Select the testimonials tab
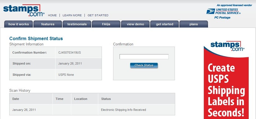The image size is (256, 119). pos(77,24)
